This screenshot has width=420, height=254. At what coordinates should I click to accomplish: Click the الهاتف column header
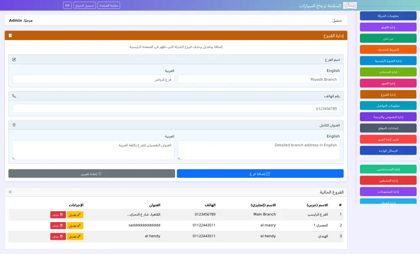coord(210,205)
